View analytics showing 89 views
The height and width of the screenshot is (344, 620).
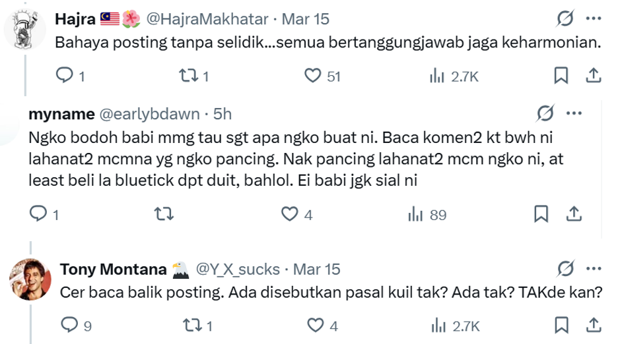coord(427,215)
